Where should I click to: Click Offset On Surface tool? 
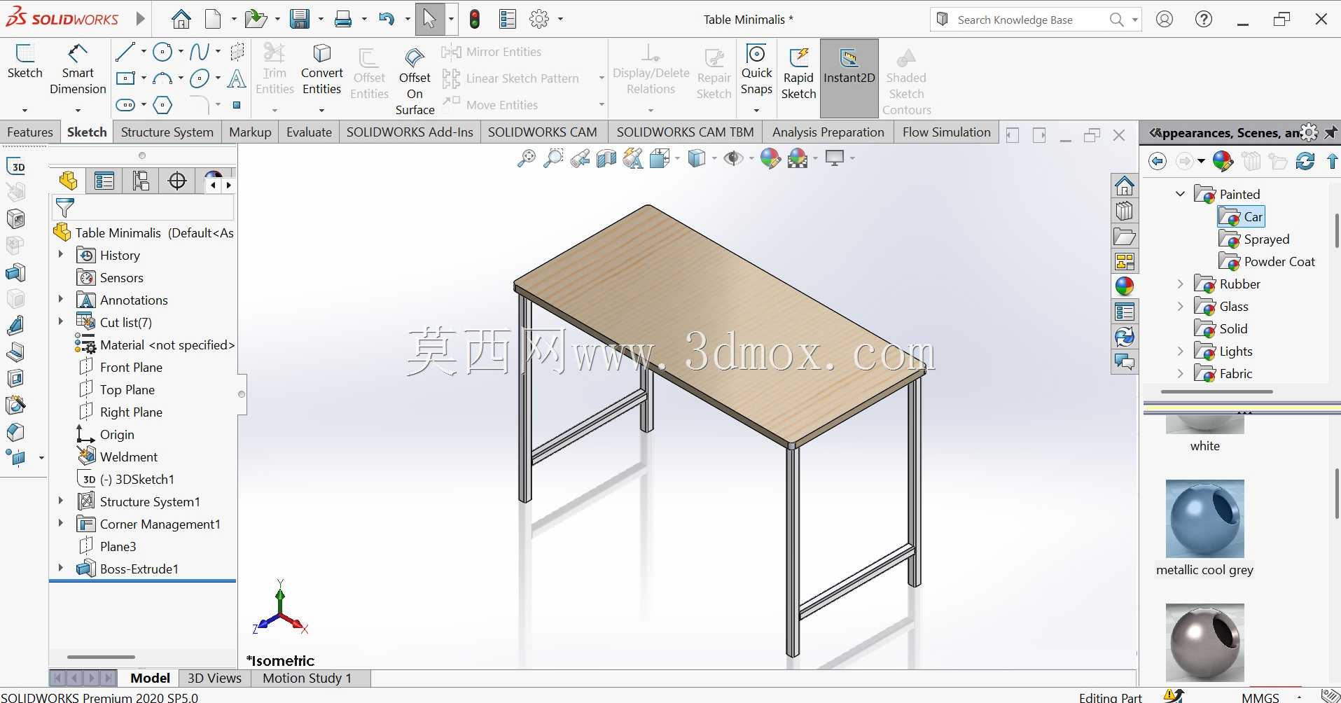click(x=415, y=81)
